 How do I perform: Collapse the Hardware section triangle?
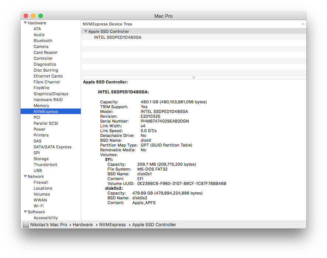25,23
